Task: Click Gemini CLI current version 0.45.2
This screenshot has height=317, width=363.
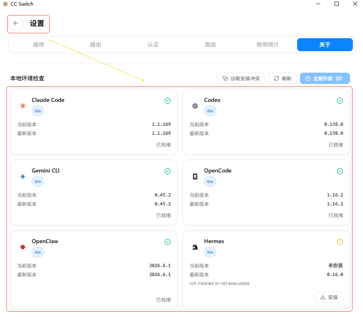Action: pos(163,195)
